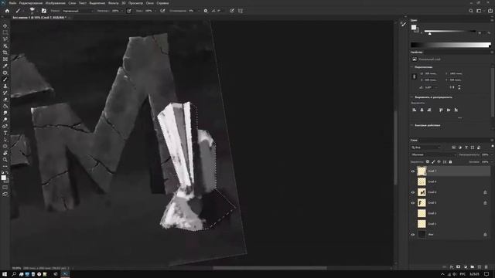This screenshot has width=495, height=278.
Task: Select the Hand tool
Action: click(x=5, y=153)
